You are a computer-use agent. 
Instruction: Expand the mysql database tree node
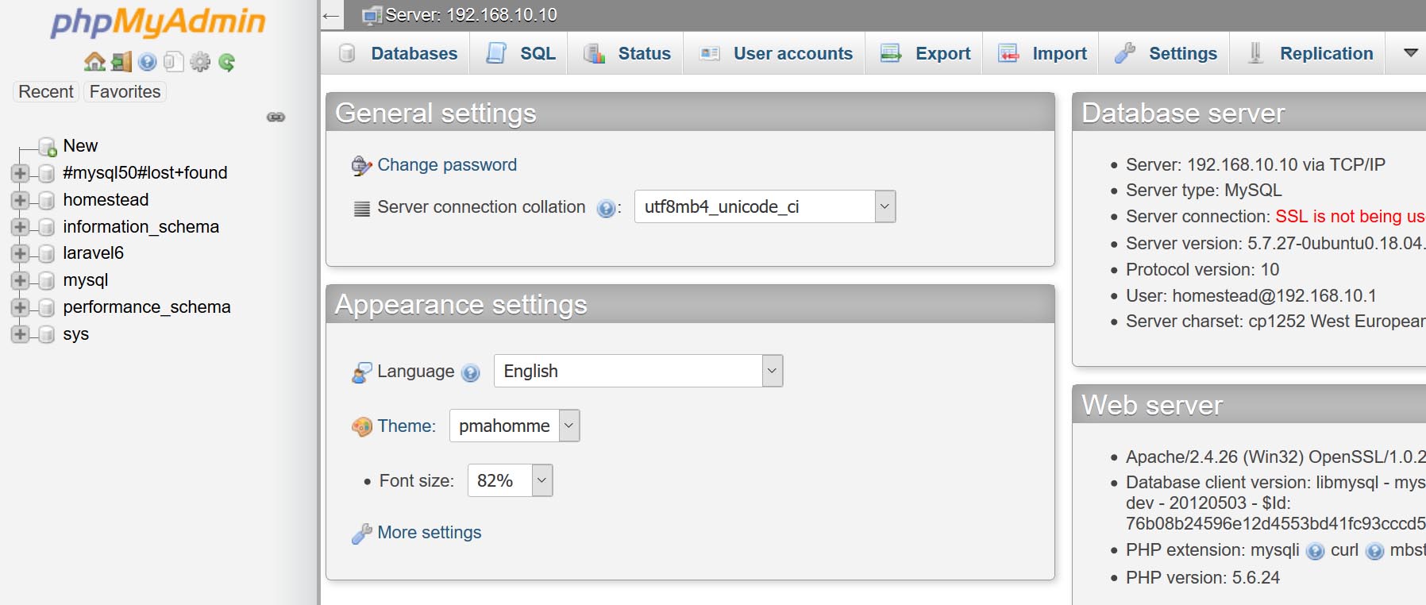click(x=20, y=280)
